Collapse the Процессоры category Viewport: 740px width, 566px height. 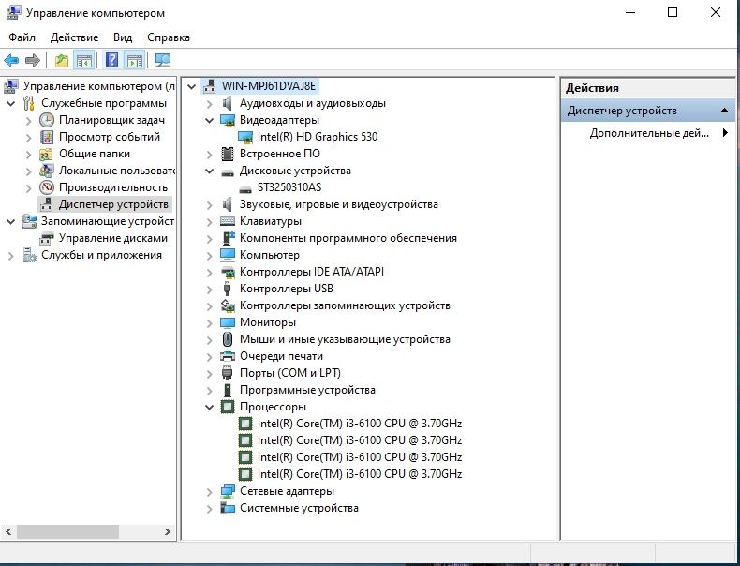(210, 407)
